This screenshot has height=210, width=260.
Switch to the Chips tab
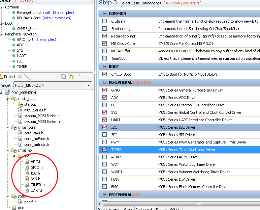pos(128,209)
